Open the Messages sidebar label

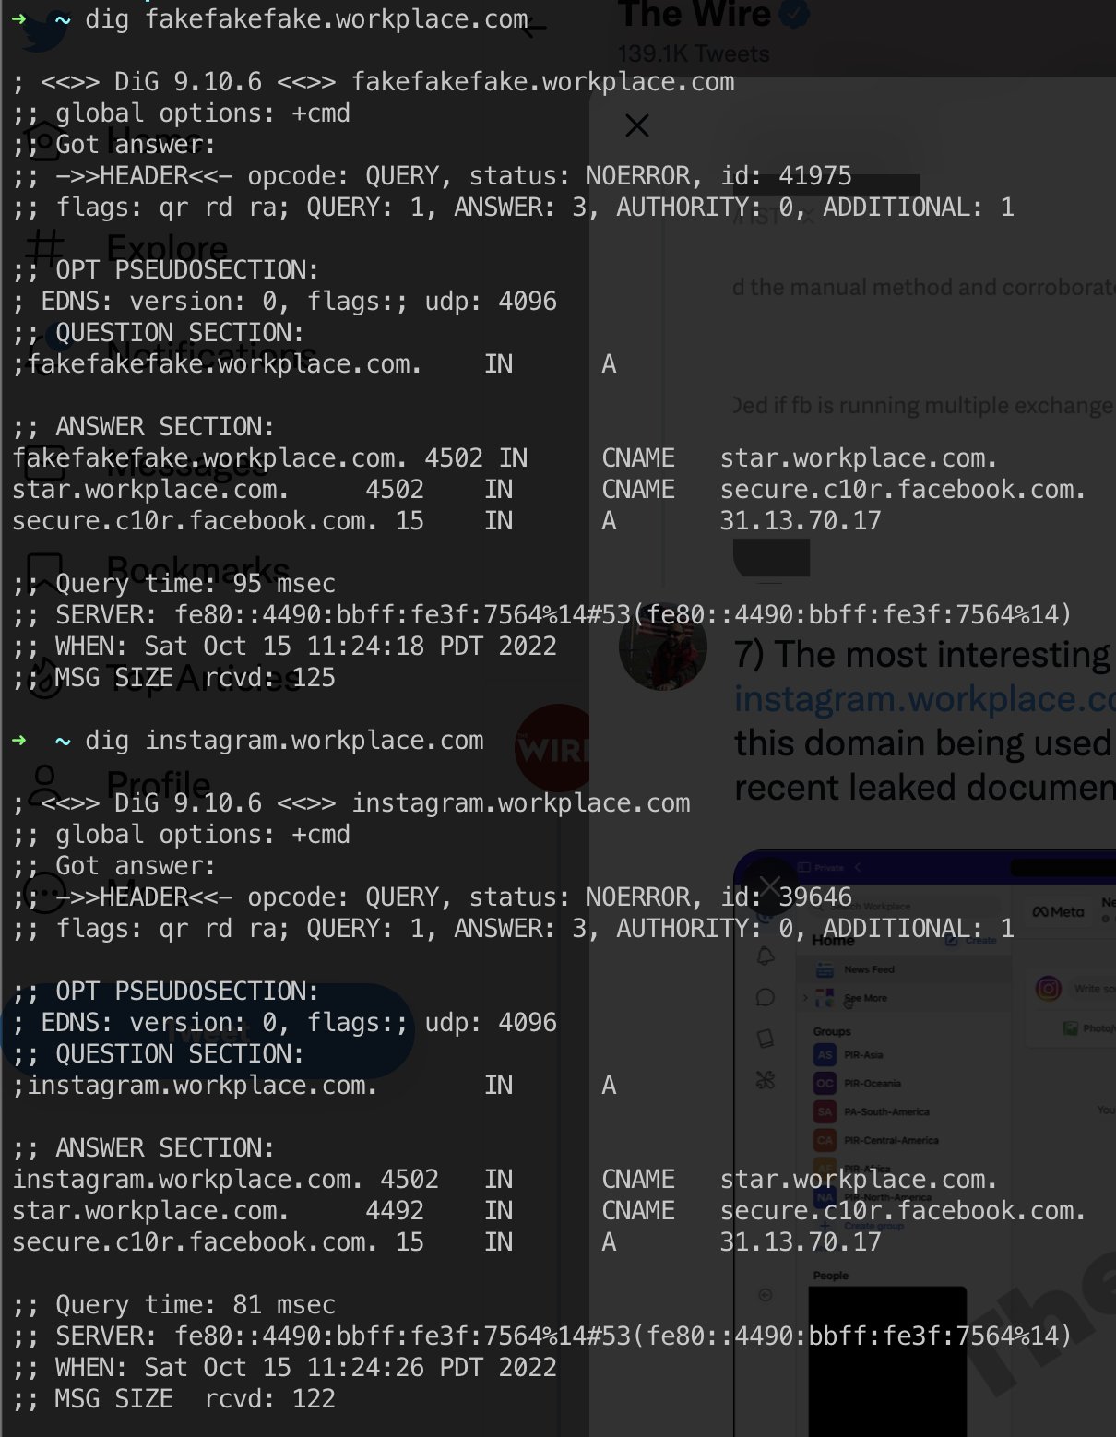coord(188,464)
